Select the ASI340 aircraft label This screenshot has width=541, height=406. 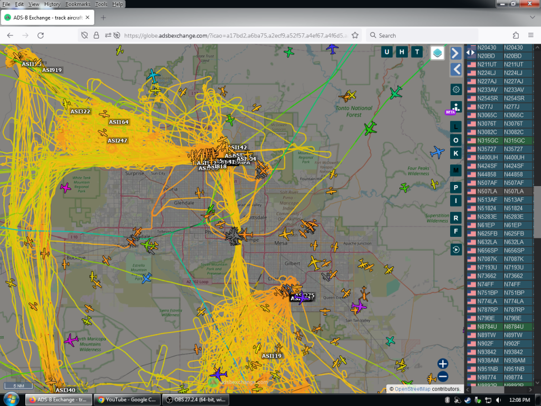click(65, 390)
